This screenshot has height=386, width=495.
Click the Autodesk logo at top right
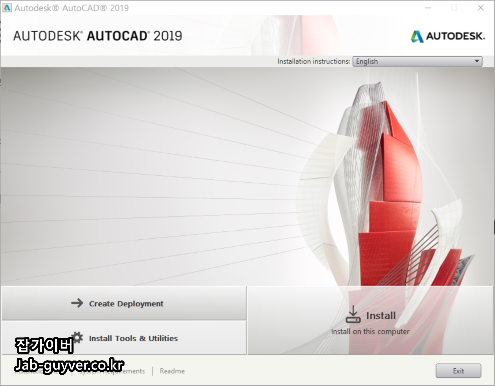pos(448,36)
